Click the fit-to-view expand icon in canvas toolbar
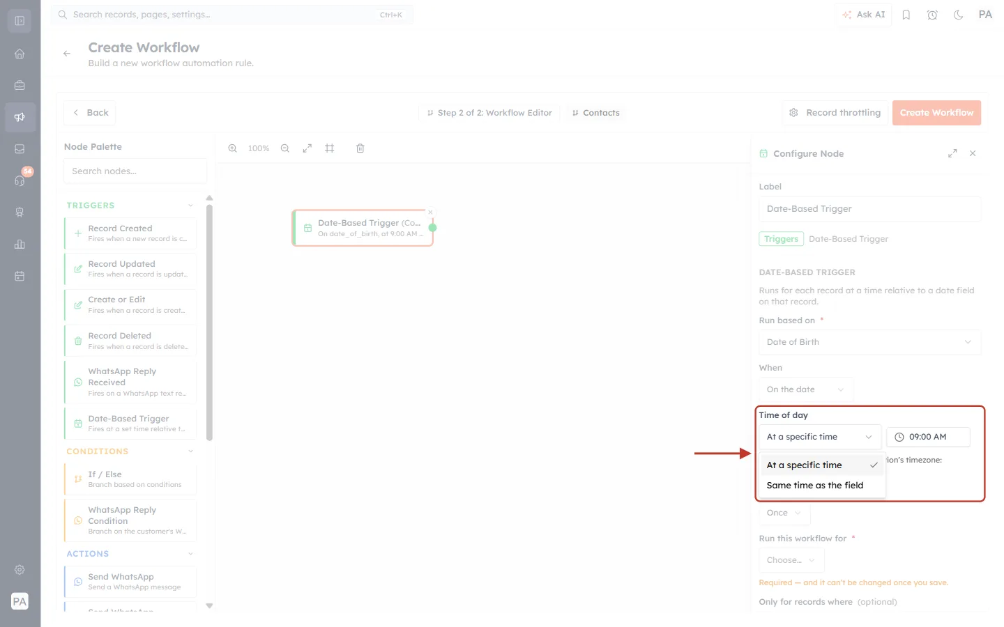Viewport: 1004px width, 627px height. click(x=307, y=148)
